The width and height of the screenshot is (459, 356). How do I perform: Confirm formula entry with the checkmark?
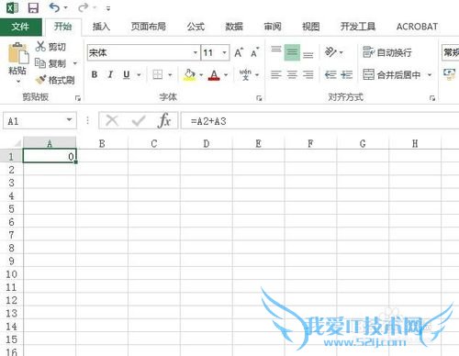click(139, 121)
